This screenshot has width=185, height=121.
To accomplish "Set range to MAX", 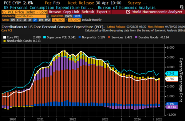I will click(x=48, y=20).
